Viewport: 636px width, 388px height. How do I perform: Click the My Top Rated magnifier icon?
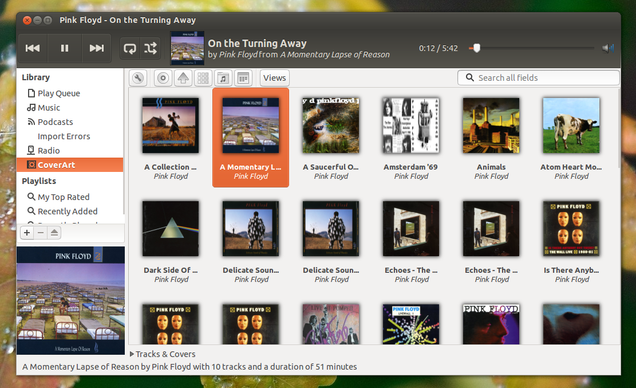coord(31,197)
